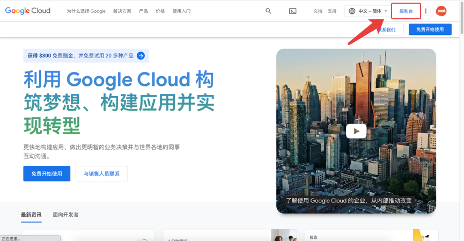Open the 使用入门 menu
Viewport: 464px width, 241px height.
(x=181, y=11)
